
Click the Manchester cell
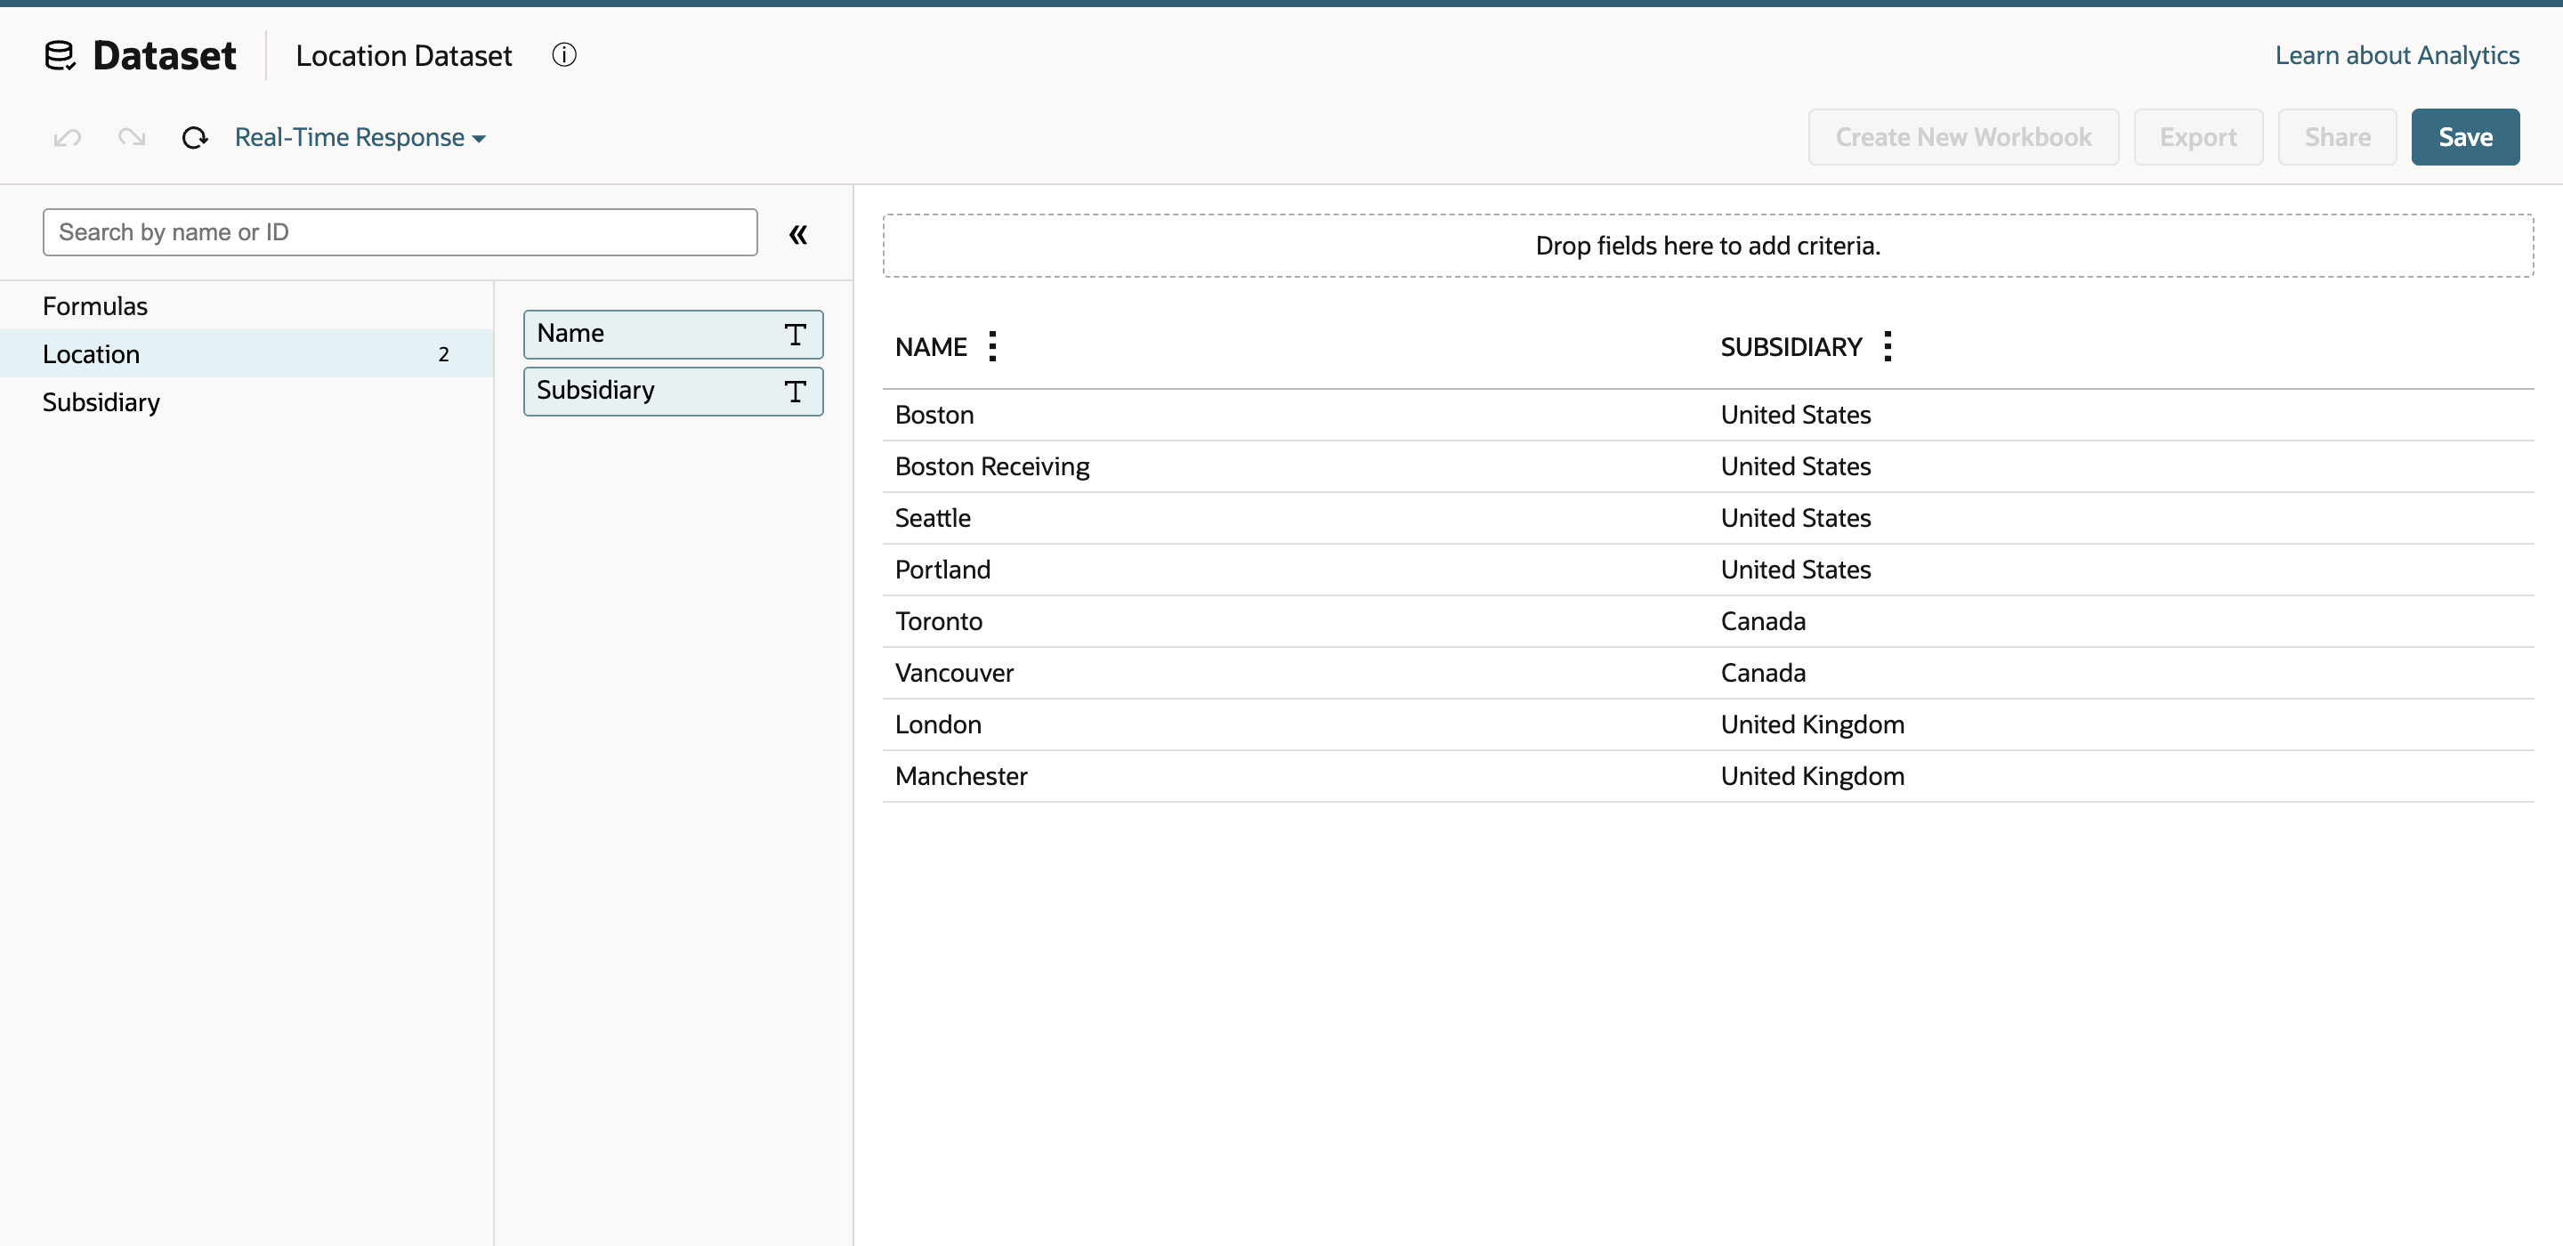tap(961, 776)
